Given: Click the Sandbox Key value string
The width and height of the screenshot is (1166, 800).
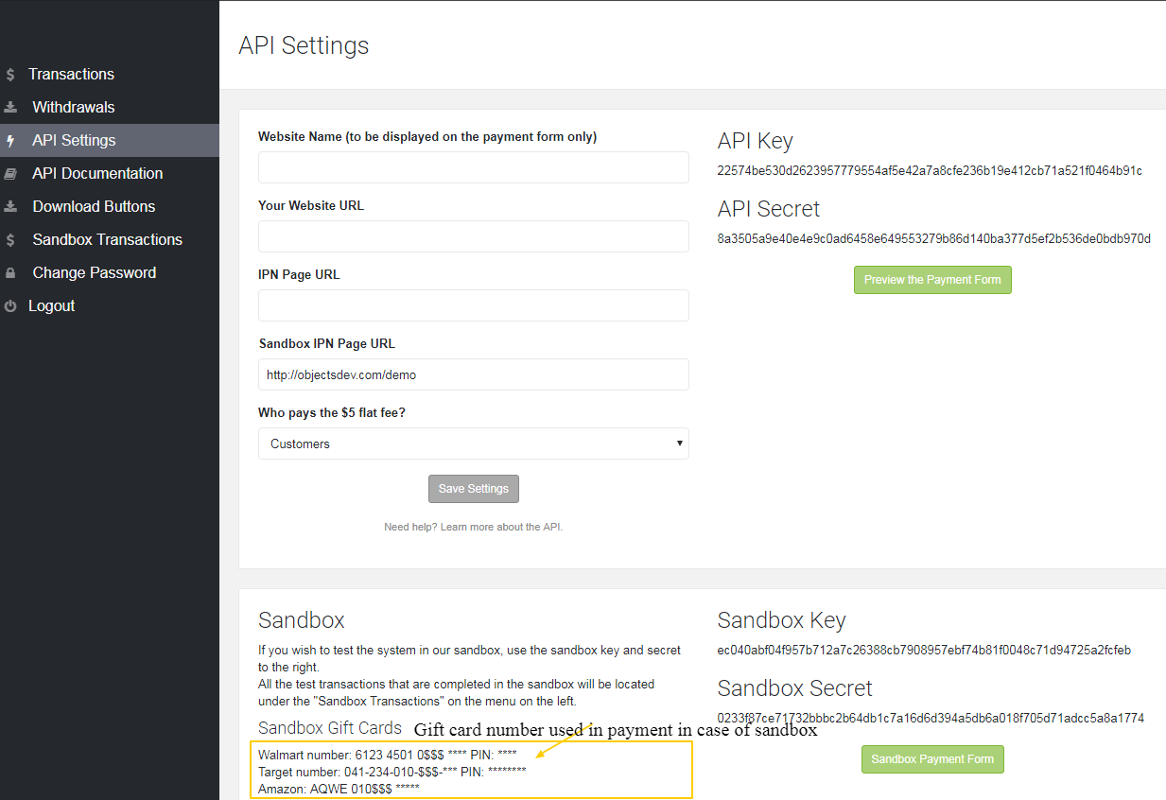Looking at the screenshot, I should pos(924,651).
